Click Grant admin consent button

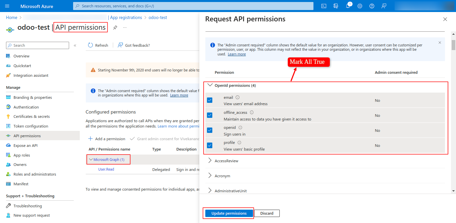pos(164,139)
